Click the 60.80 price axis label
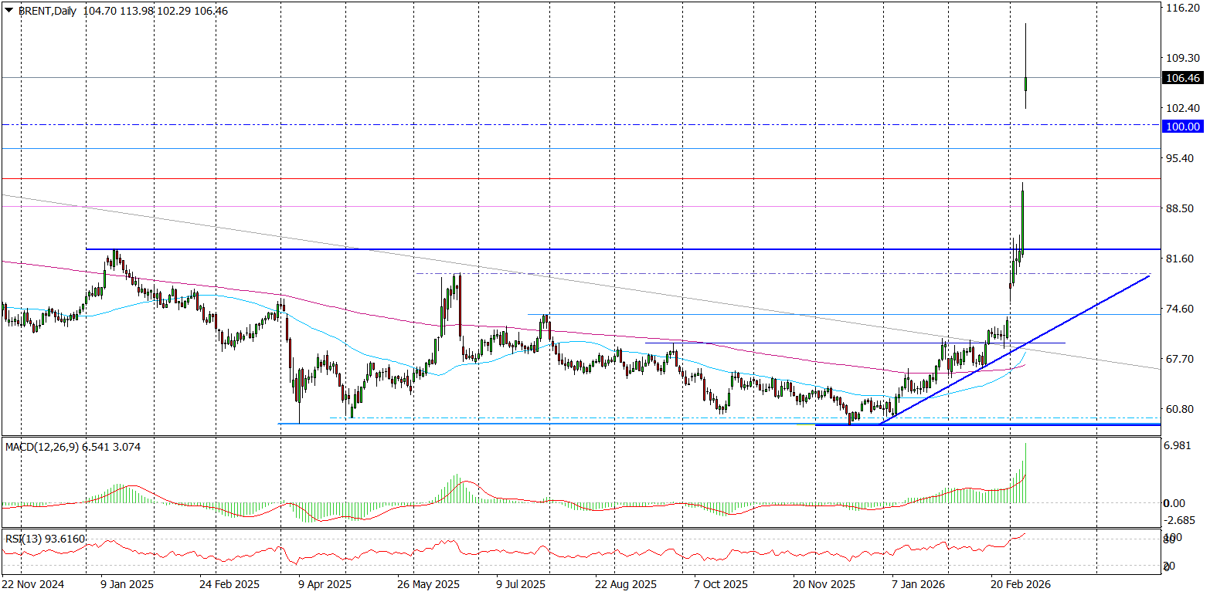The height and width of the screenshot is (595, 1210). coord(1182,409)
